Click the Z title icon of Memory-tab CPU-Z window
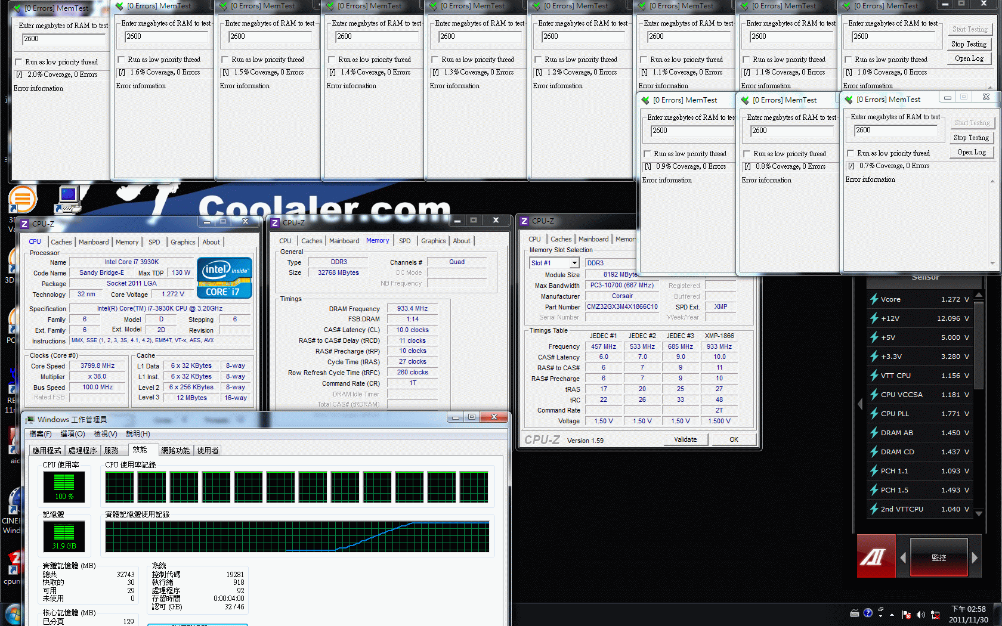This screenshot has height=626, width=1002. (x=275, y=223)
